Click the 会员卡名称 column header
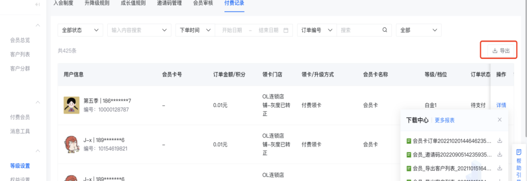527x181 pixels. click(376, 74)
